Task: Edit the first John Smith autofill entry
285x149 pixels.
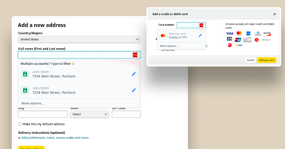Action: (x=133, y=74)
